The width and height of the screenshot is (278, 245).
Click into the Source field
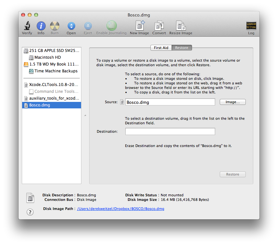tap(170, 102)
